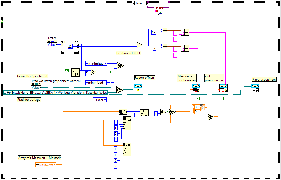This screenshot has width=281, height=180.
Task: Click constant 5 of the upper Array Subset
Action: 116,139
